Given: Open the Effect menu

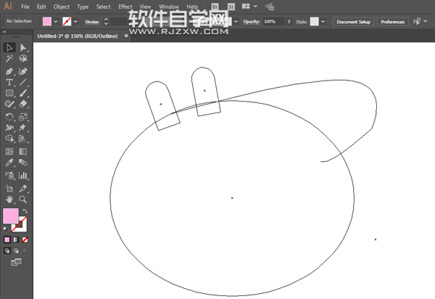Looking at the screenshot, I should 125,7.
